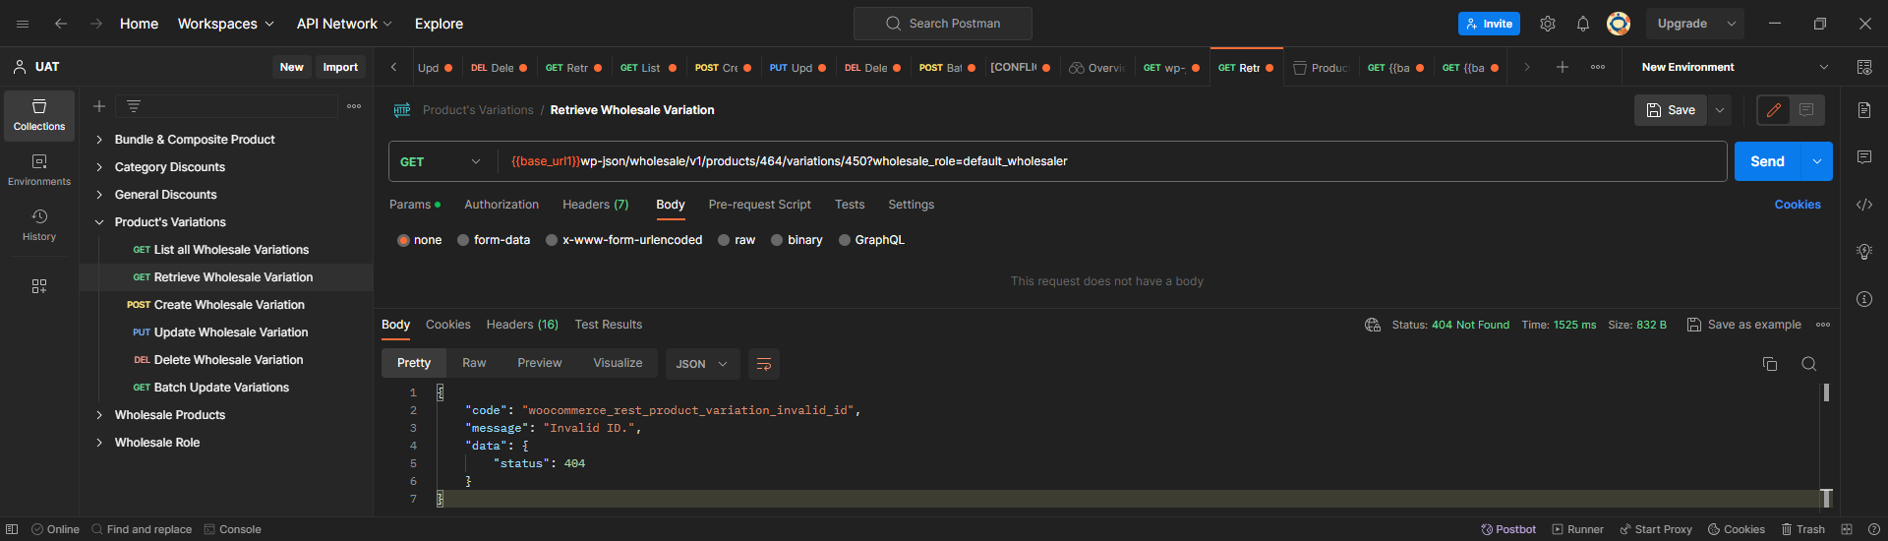The image size is (1888, 541).
Task: Open the Workspaces dropdown
Action: click(226, 24)
